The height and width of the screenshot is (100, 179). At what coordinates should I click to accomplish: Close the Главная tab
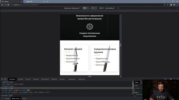pyautogui.click(x=22, y=2)
